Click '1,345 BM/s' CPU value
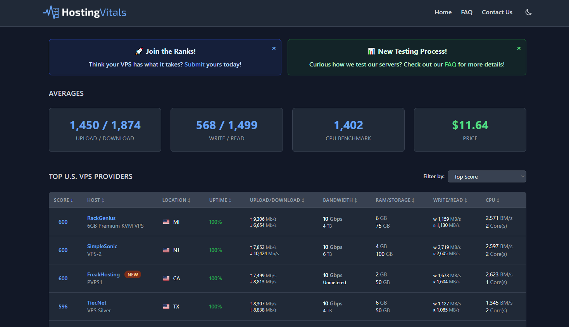Viewport: 569px width, 327px height. [x=499, y=303]
